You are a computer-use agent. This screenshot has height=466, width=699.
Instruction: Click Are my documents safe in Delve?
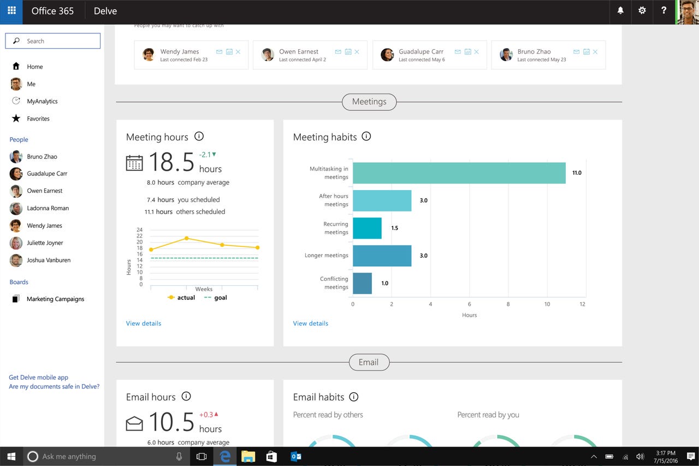[53, 386]
